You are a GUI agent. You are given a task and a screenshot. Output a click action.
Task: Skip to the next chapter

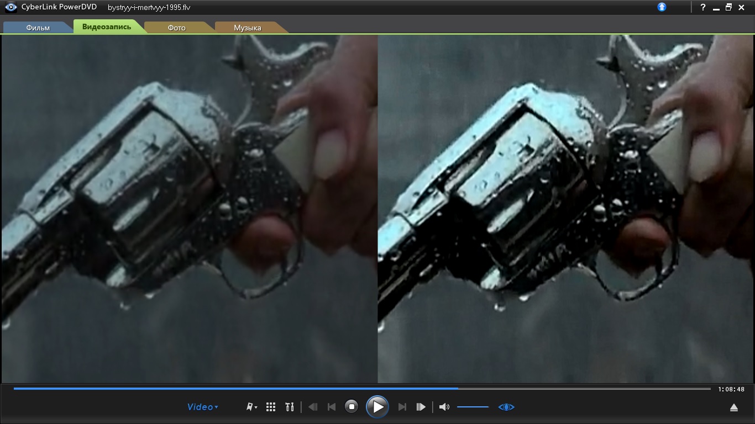pyautogui.click(x=402, y=407)
